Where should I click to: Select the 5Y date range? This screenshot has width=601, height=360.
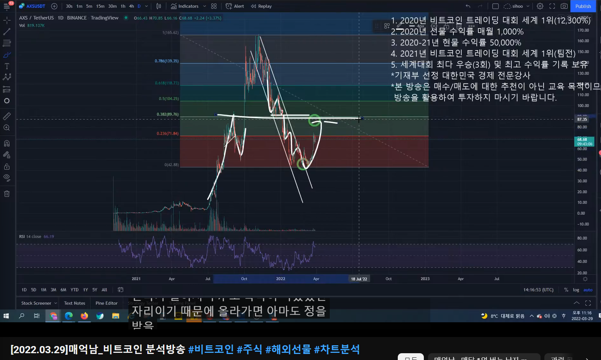[95, 290]
